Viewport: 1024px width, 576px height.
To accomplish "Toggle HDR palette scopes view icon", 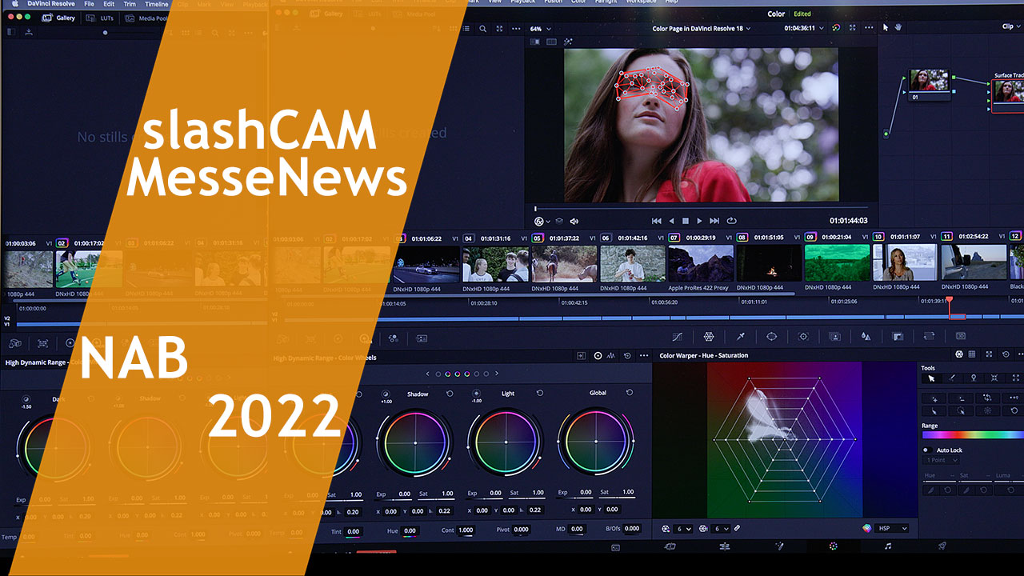I will (x=612, y=355).
